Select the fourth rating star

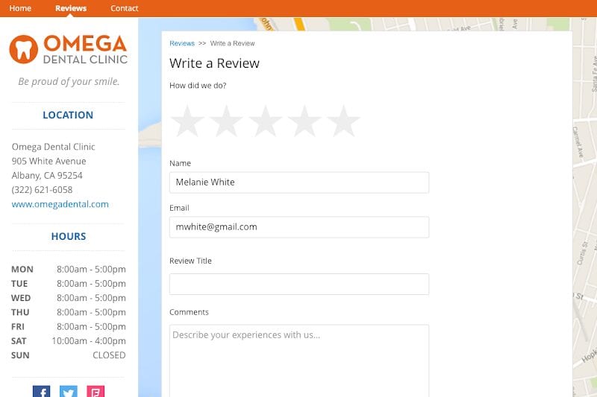(x=304, y=121)
